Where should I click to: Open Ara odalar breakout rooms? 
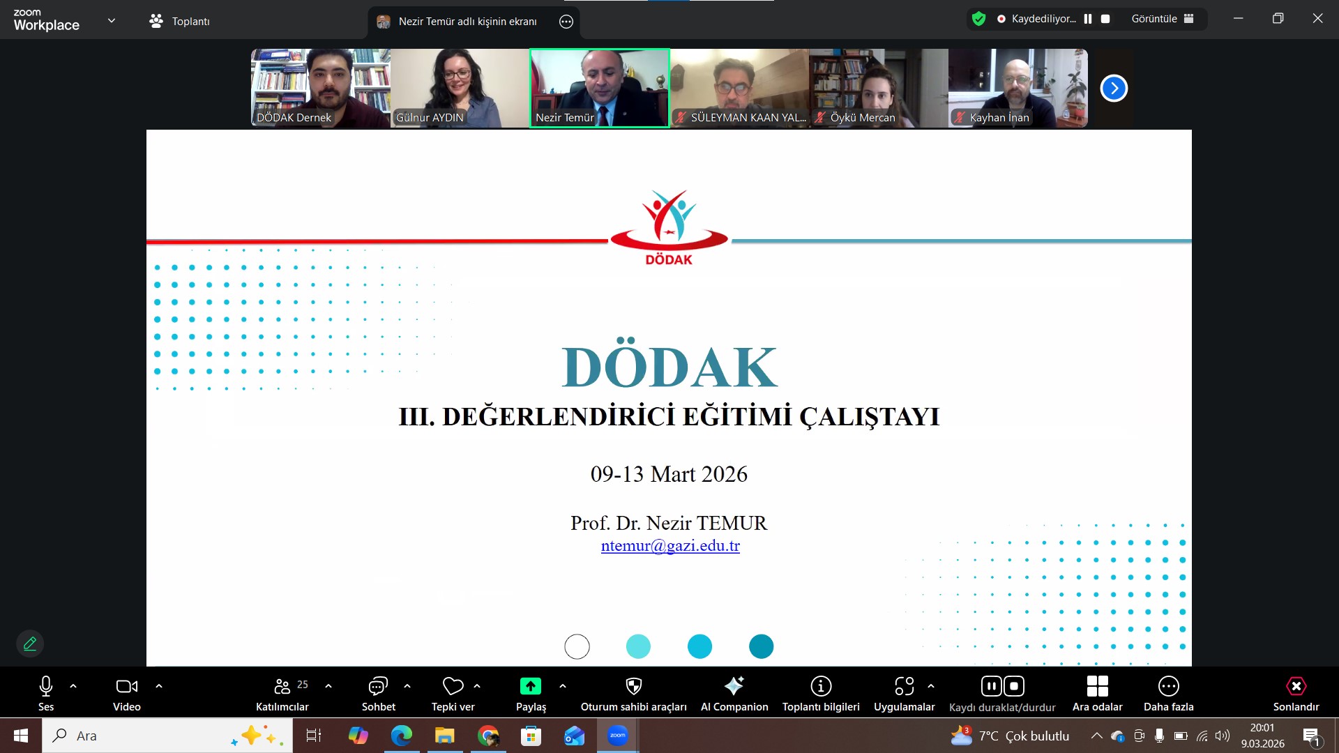(1097, 687)
